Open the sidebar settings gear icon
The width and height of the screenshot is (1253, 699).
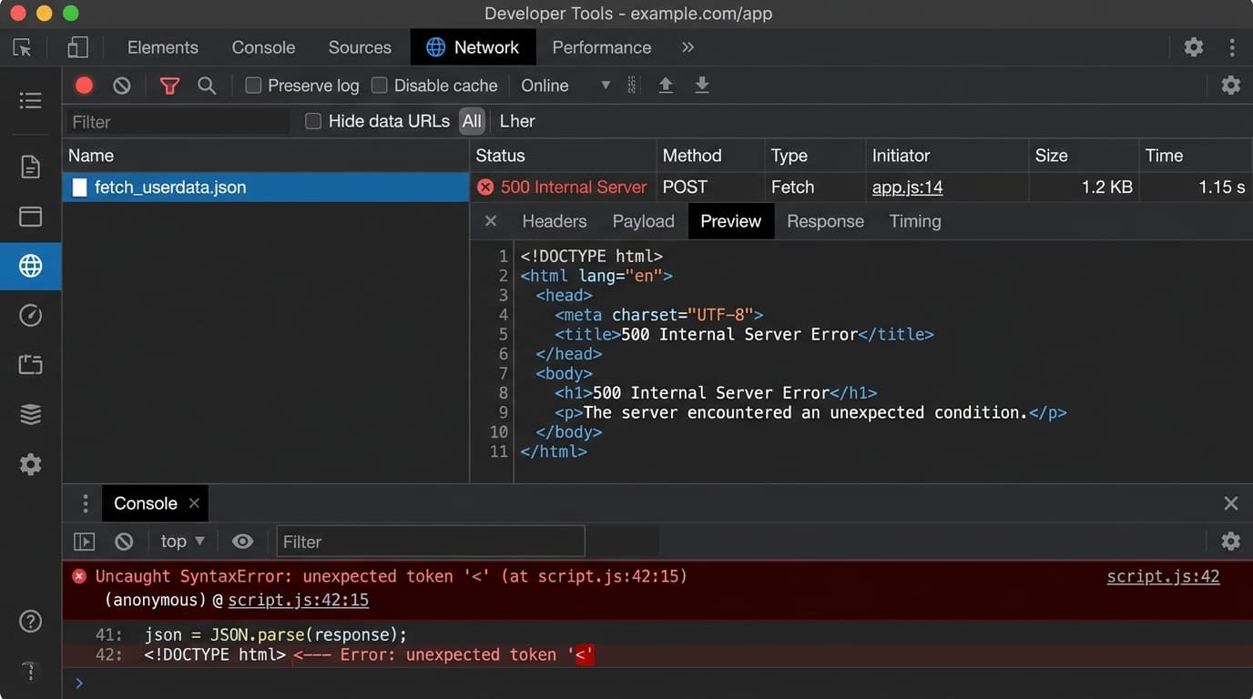[x=30, y=464]
